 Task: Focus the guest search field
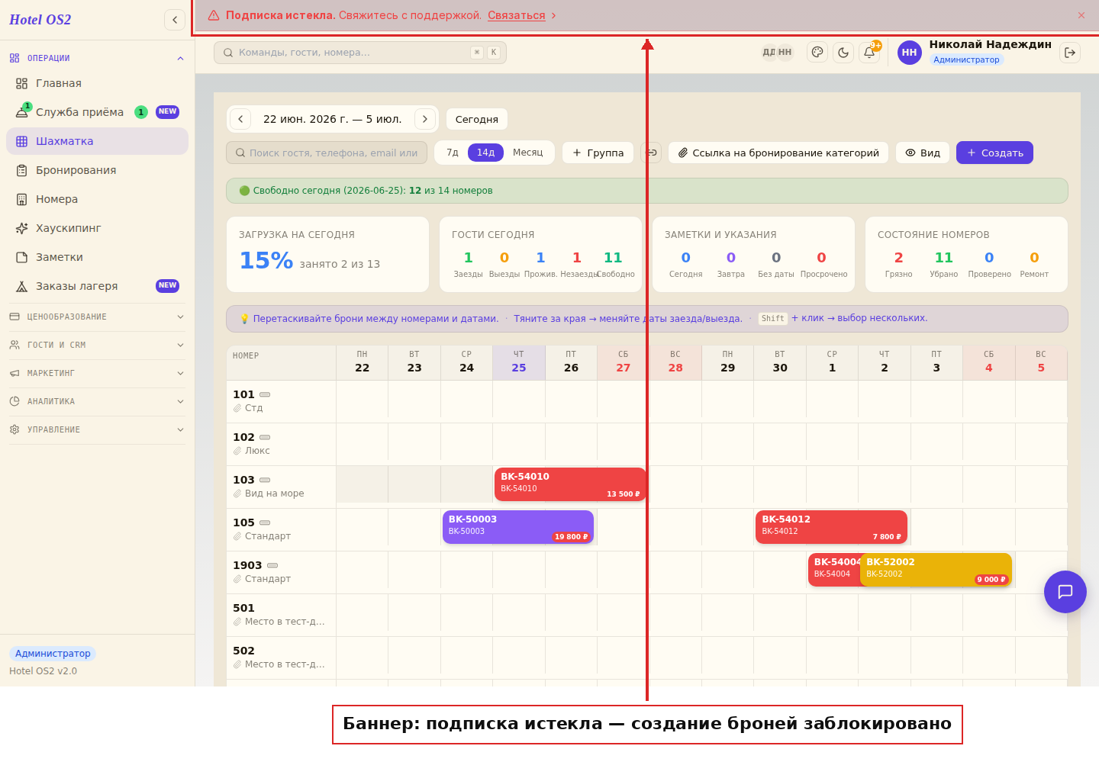click(327, 153)
